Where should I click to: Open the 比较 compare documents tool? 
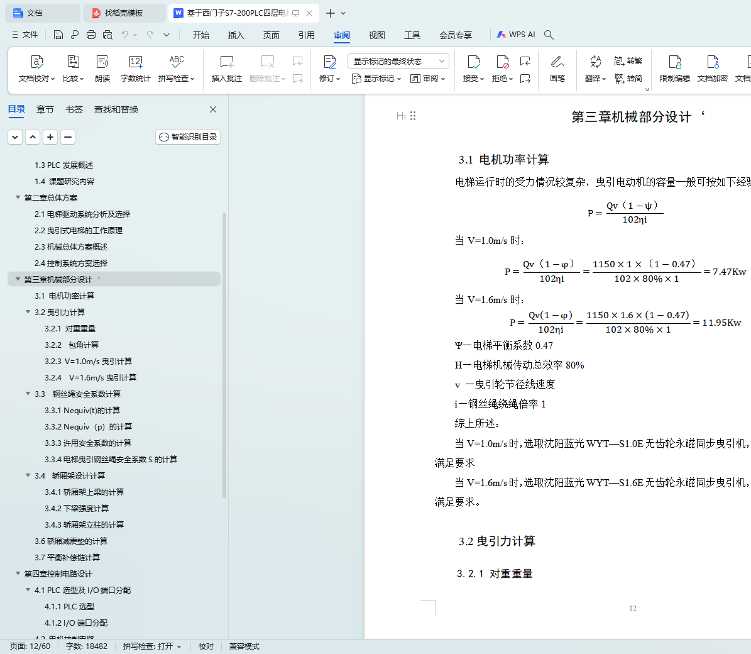tap(74, 69)
